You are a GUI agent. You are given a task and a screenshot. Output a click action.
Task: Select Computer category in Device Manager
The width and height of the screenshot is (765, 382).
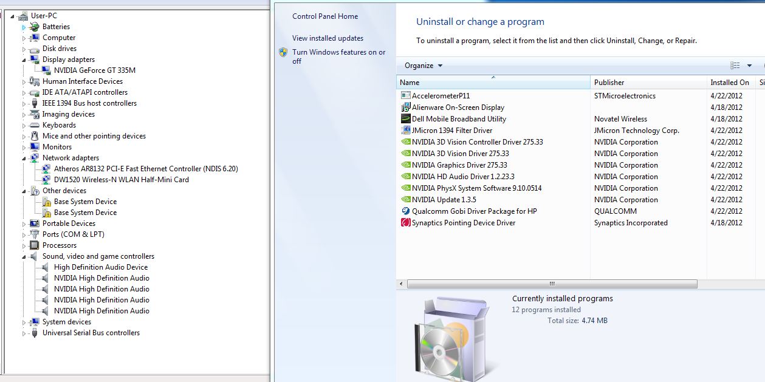tap(59, 38)
